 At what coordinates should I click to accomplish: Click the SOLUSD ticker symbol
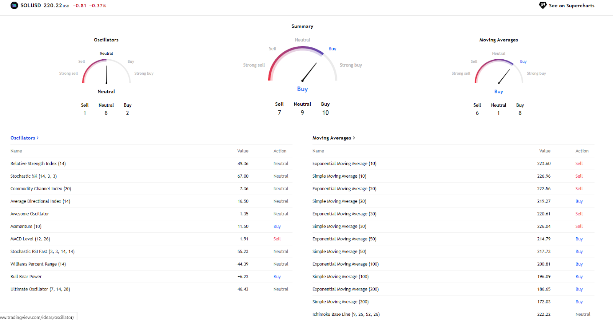(31, 6)
